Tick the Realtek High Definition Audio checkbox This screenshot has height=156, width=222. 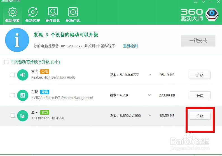[x=13, y=75]
